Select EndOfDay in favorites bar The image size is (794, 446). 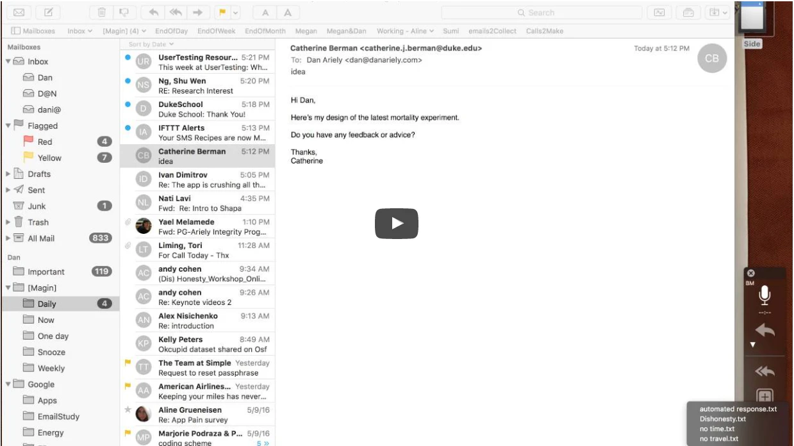[171, 31]
